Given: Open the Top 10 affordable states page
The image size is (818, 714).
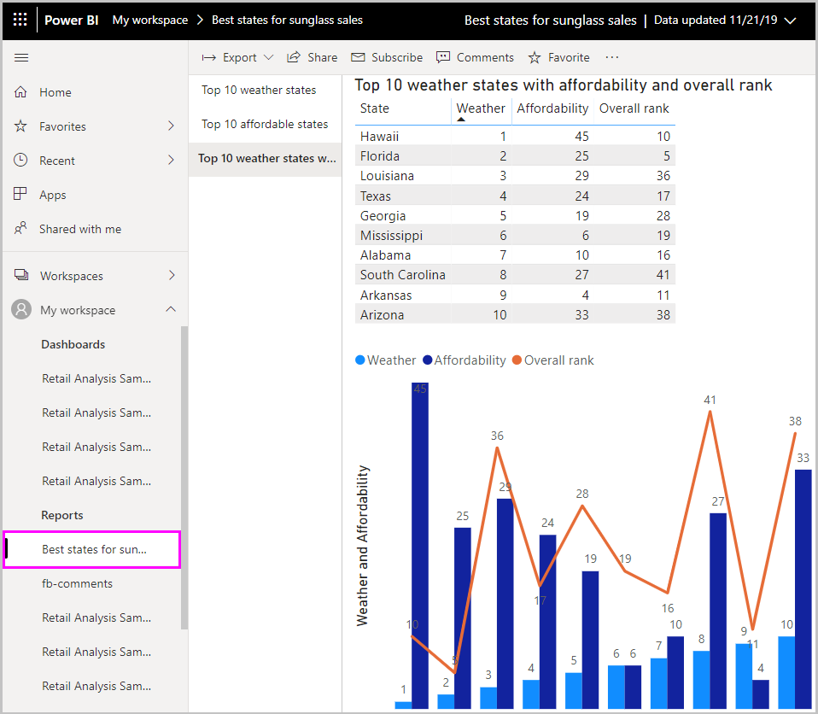Looking at the screenshot, I should pos(265,124).
